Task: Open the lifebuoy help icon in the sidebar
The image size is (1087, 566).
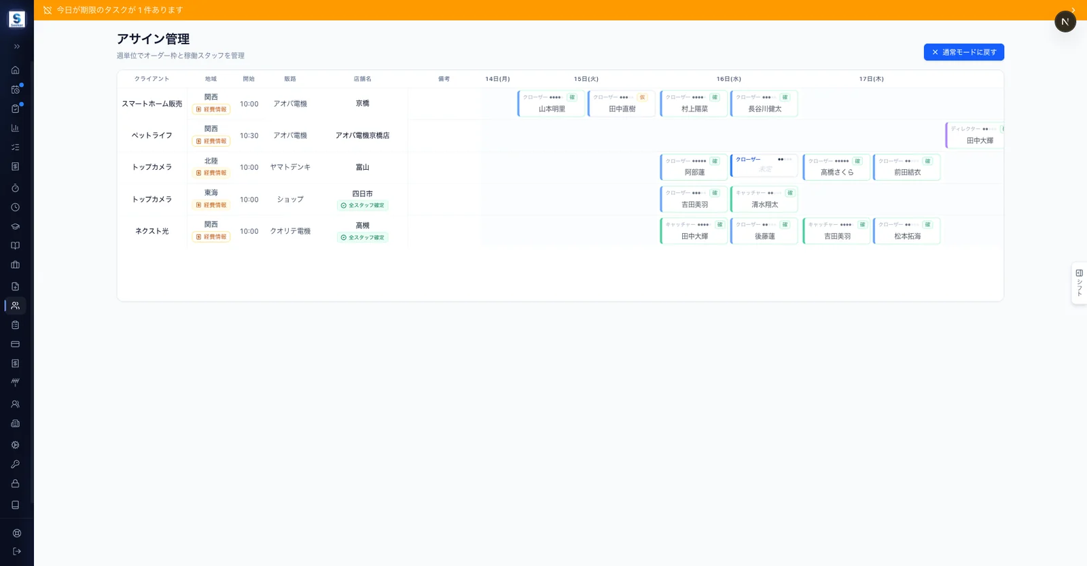Action: (16, 533)
